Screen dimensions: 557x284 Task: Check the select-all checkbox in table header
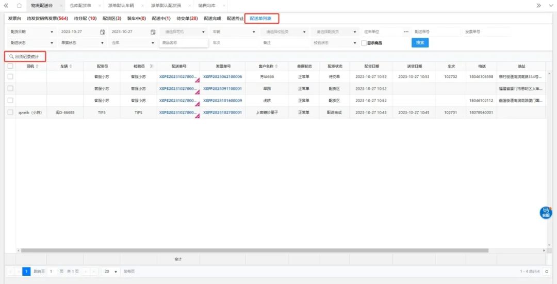10,66
